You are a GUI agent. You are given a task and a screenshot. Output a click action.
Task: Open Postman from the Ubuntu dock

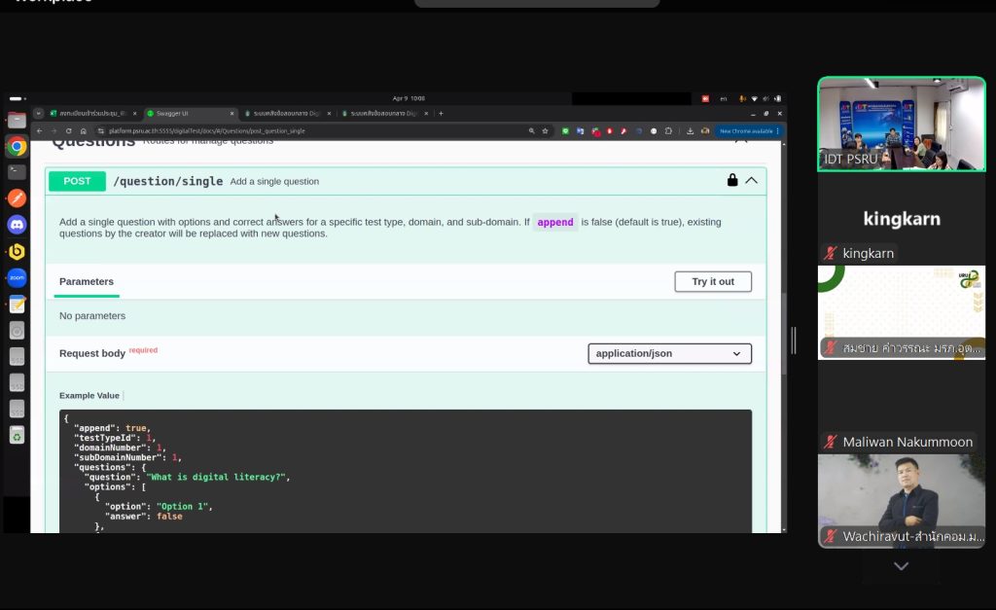[17, 198]
